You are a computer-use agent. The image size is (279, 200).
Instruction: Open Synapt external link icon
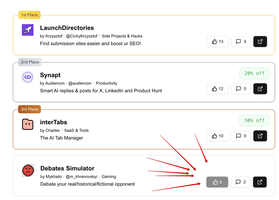pos(260,89)
